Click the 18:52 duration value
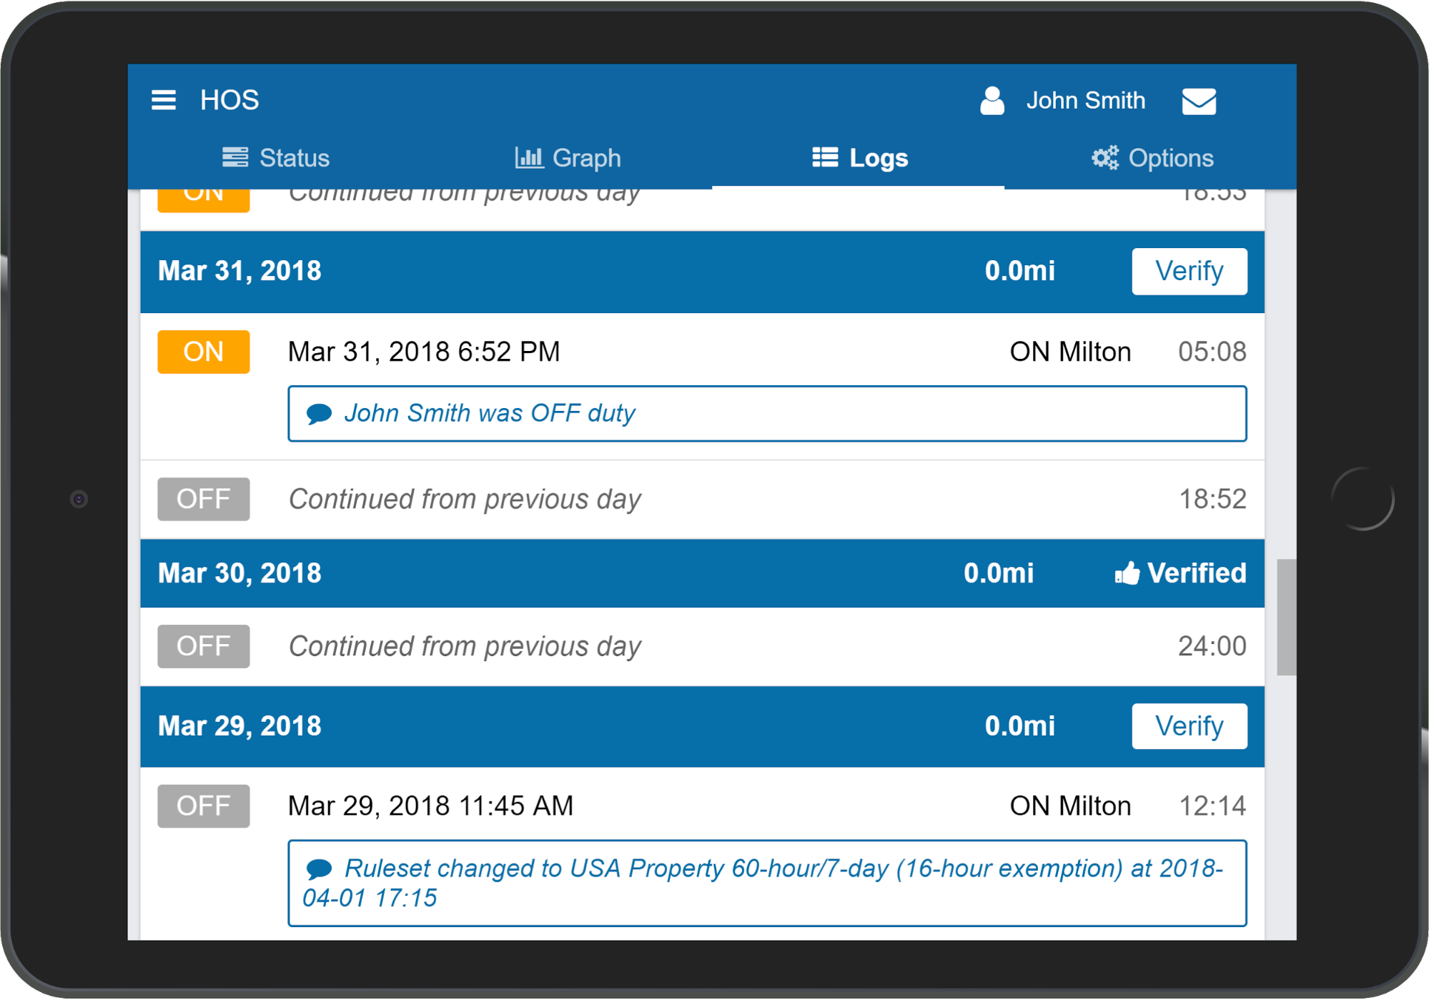The height and width of the screenshot is (1000, 1429). [1212, 499]
